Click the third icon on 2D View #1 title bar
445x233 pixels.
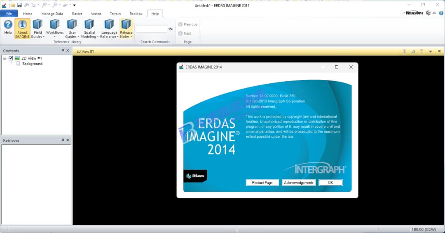click(422, 51)
